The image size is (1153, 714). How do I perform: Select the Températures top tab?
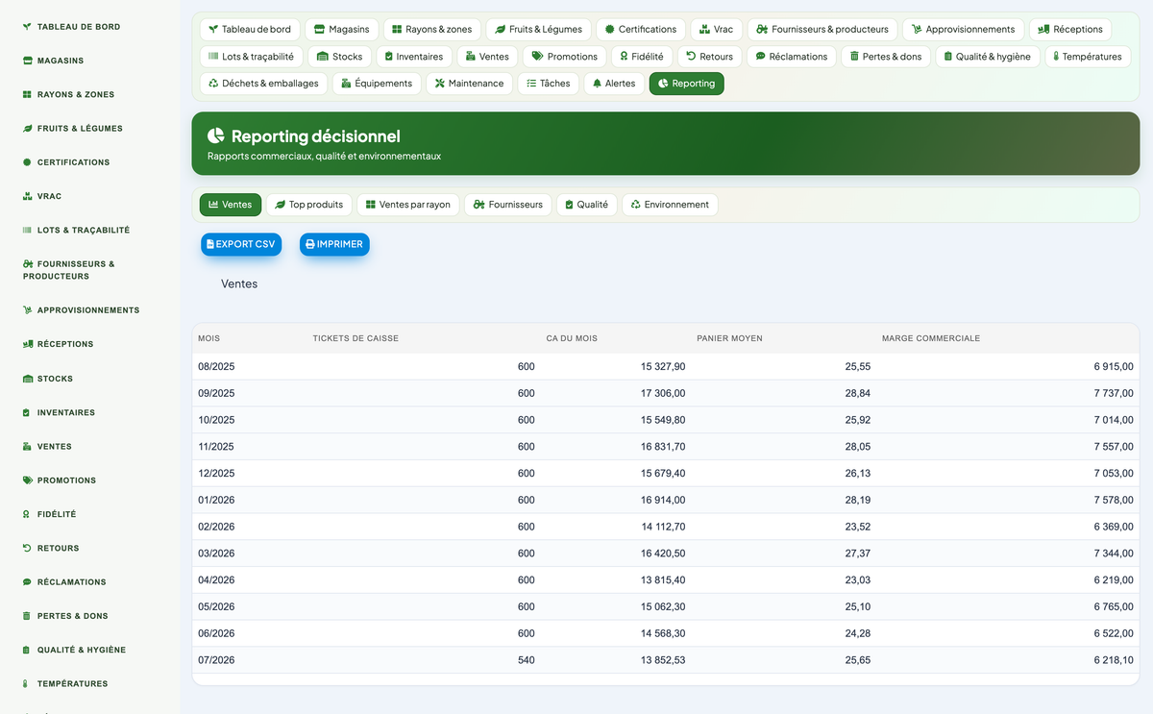coord(1087,57)
